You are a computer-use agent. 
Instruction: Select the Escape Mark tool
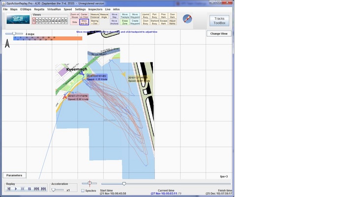click(x=164, y=22)
